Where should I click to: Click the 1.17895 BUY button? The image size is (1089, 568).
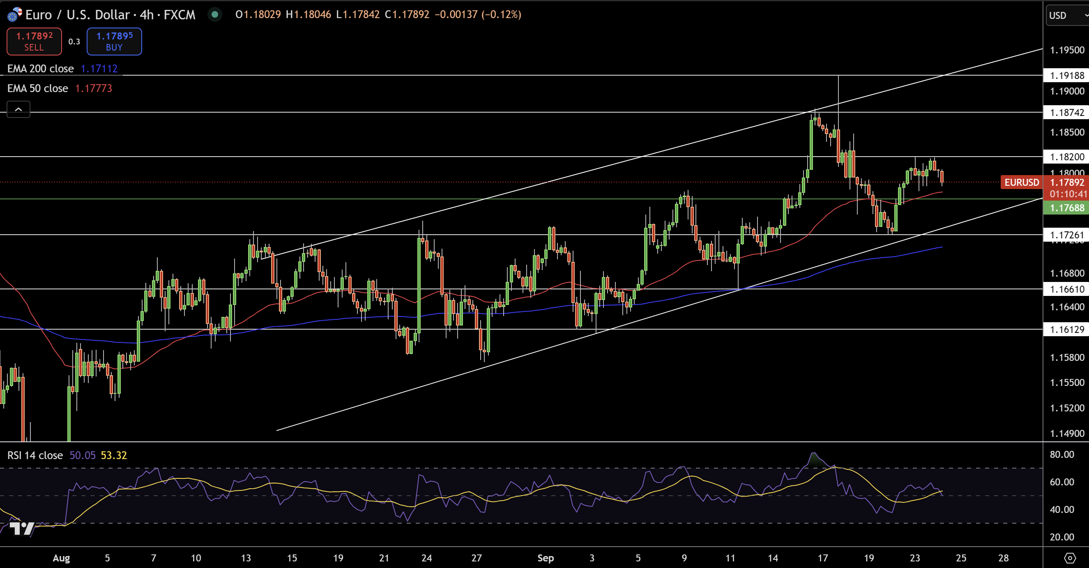tap(114, 42)
